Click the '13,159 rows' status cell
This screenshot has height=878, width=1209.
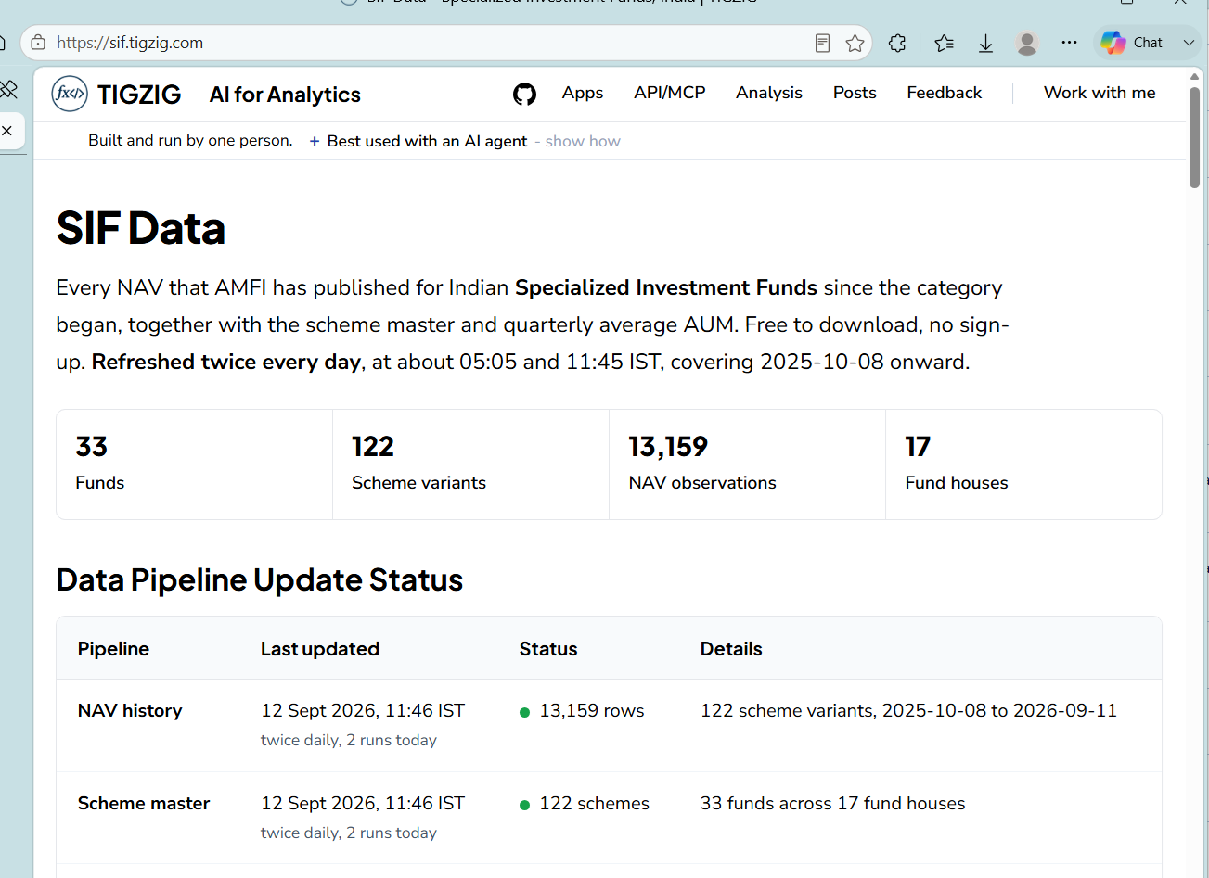click(582, 710)
